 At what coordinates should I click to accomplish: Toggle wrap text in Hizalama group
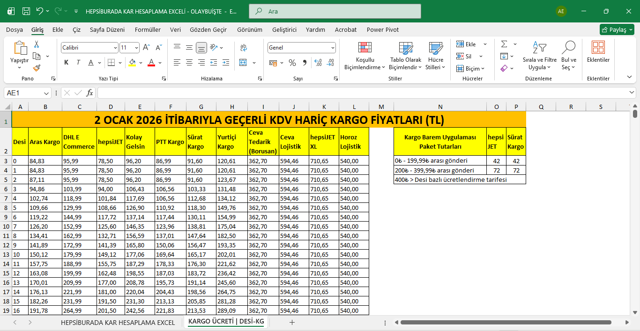click(243, 48)
